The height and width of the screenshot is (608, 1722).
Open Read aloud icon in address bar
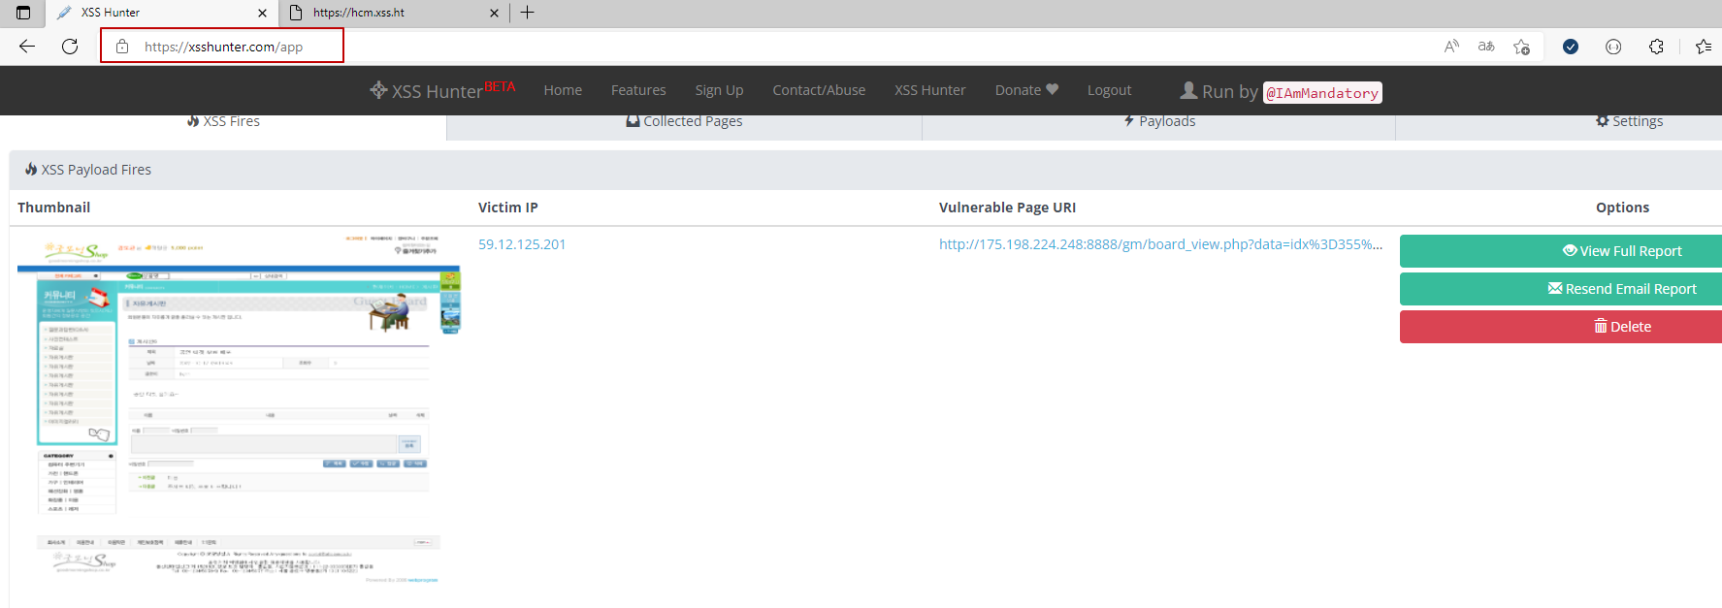(1451, 47)
